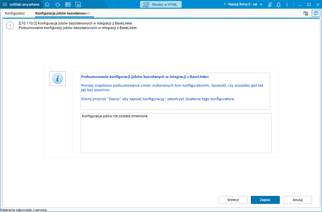The image size is (322, 212).
Task: Open the hamburger main menu
Action: tap(5, 5)
